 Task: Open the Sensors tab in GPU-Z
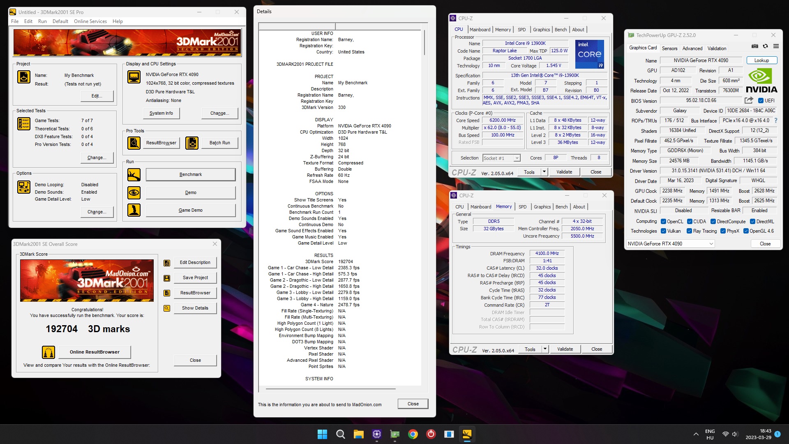click(669, 49)
